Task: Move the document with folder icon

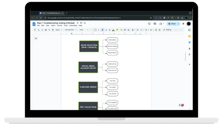Action: 81,23
